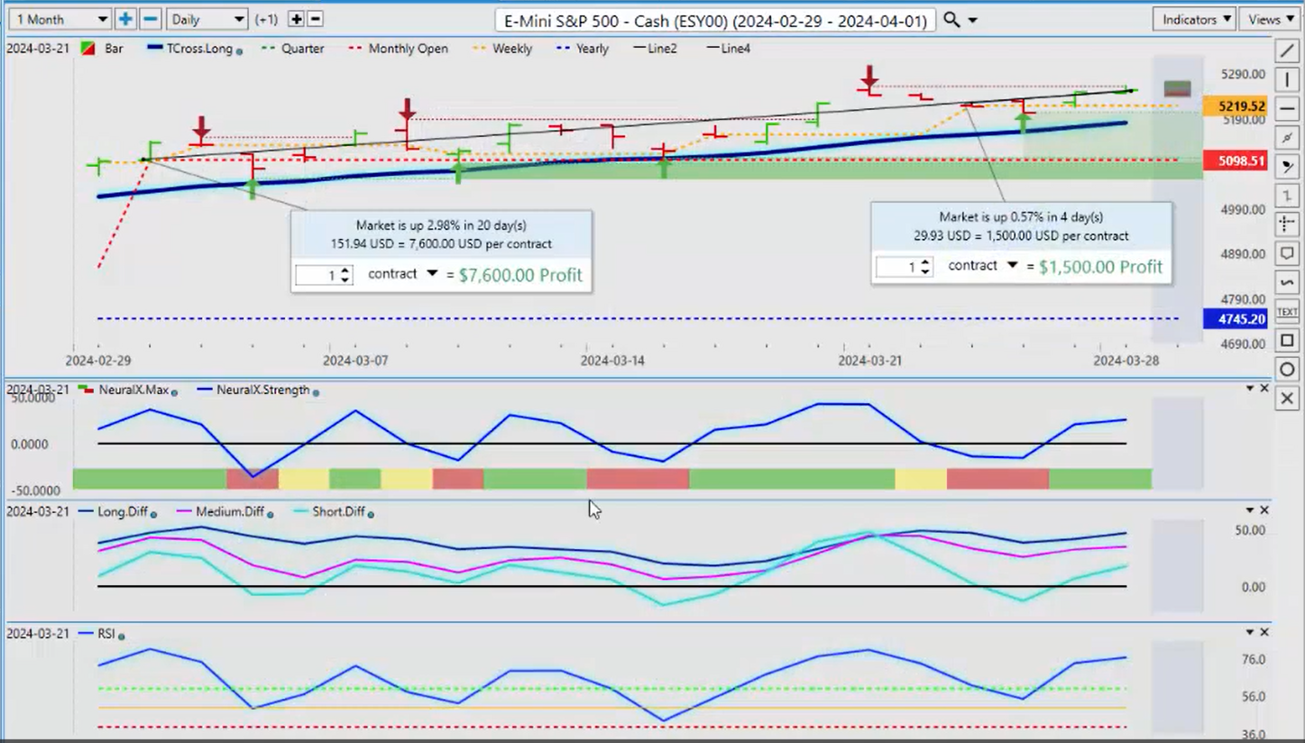The width and height of the screenshot is (1305, 743).
Task: Toggle the Quarter legend item
Action: [x=293, y=49]
